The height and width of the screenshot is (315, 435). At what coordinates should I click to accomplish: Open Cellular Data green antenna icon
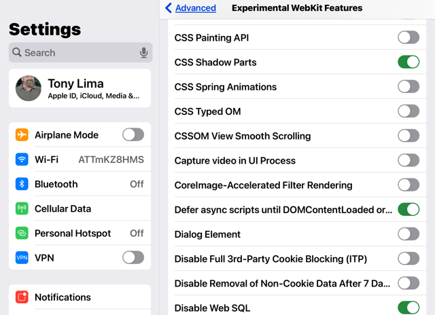click(x=22, y=208)
